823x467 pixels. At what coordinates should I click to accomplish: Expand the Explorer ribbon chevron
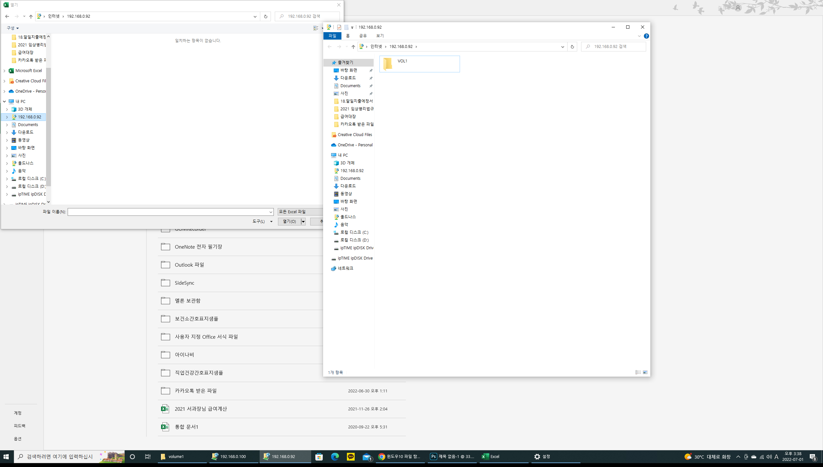point(639,36)
